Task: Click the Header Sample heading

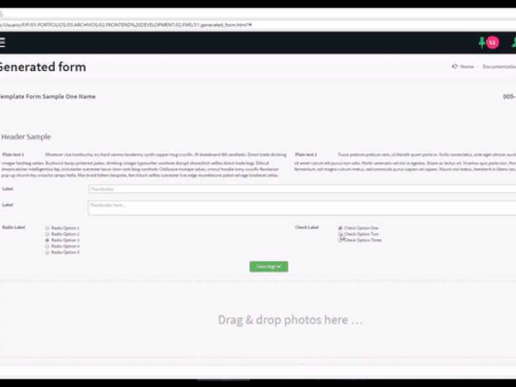Action: 26,137
